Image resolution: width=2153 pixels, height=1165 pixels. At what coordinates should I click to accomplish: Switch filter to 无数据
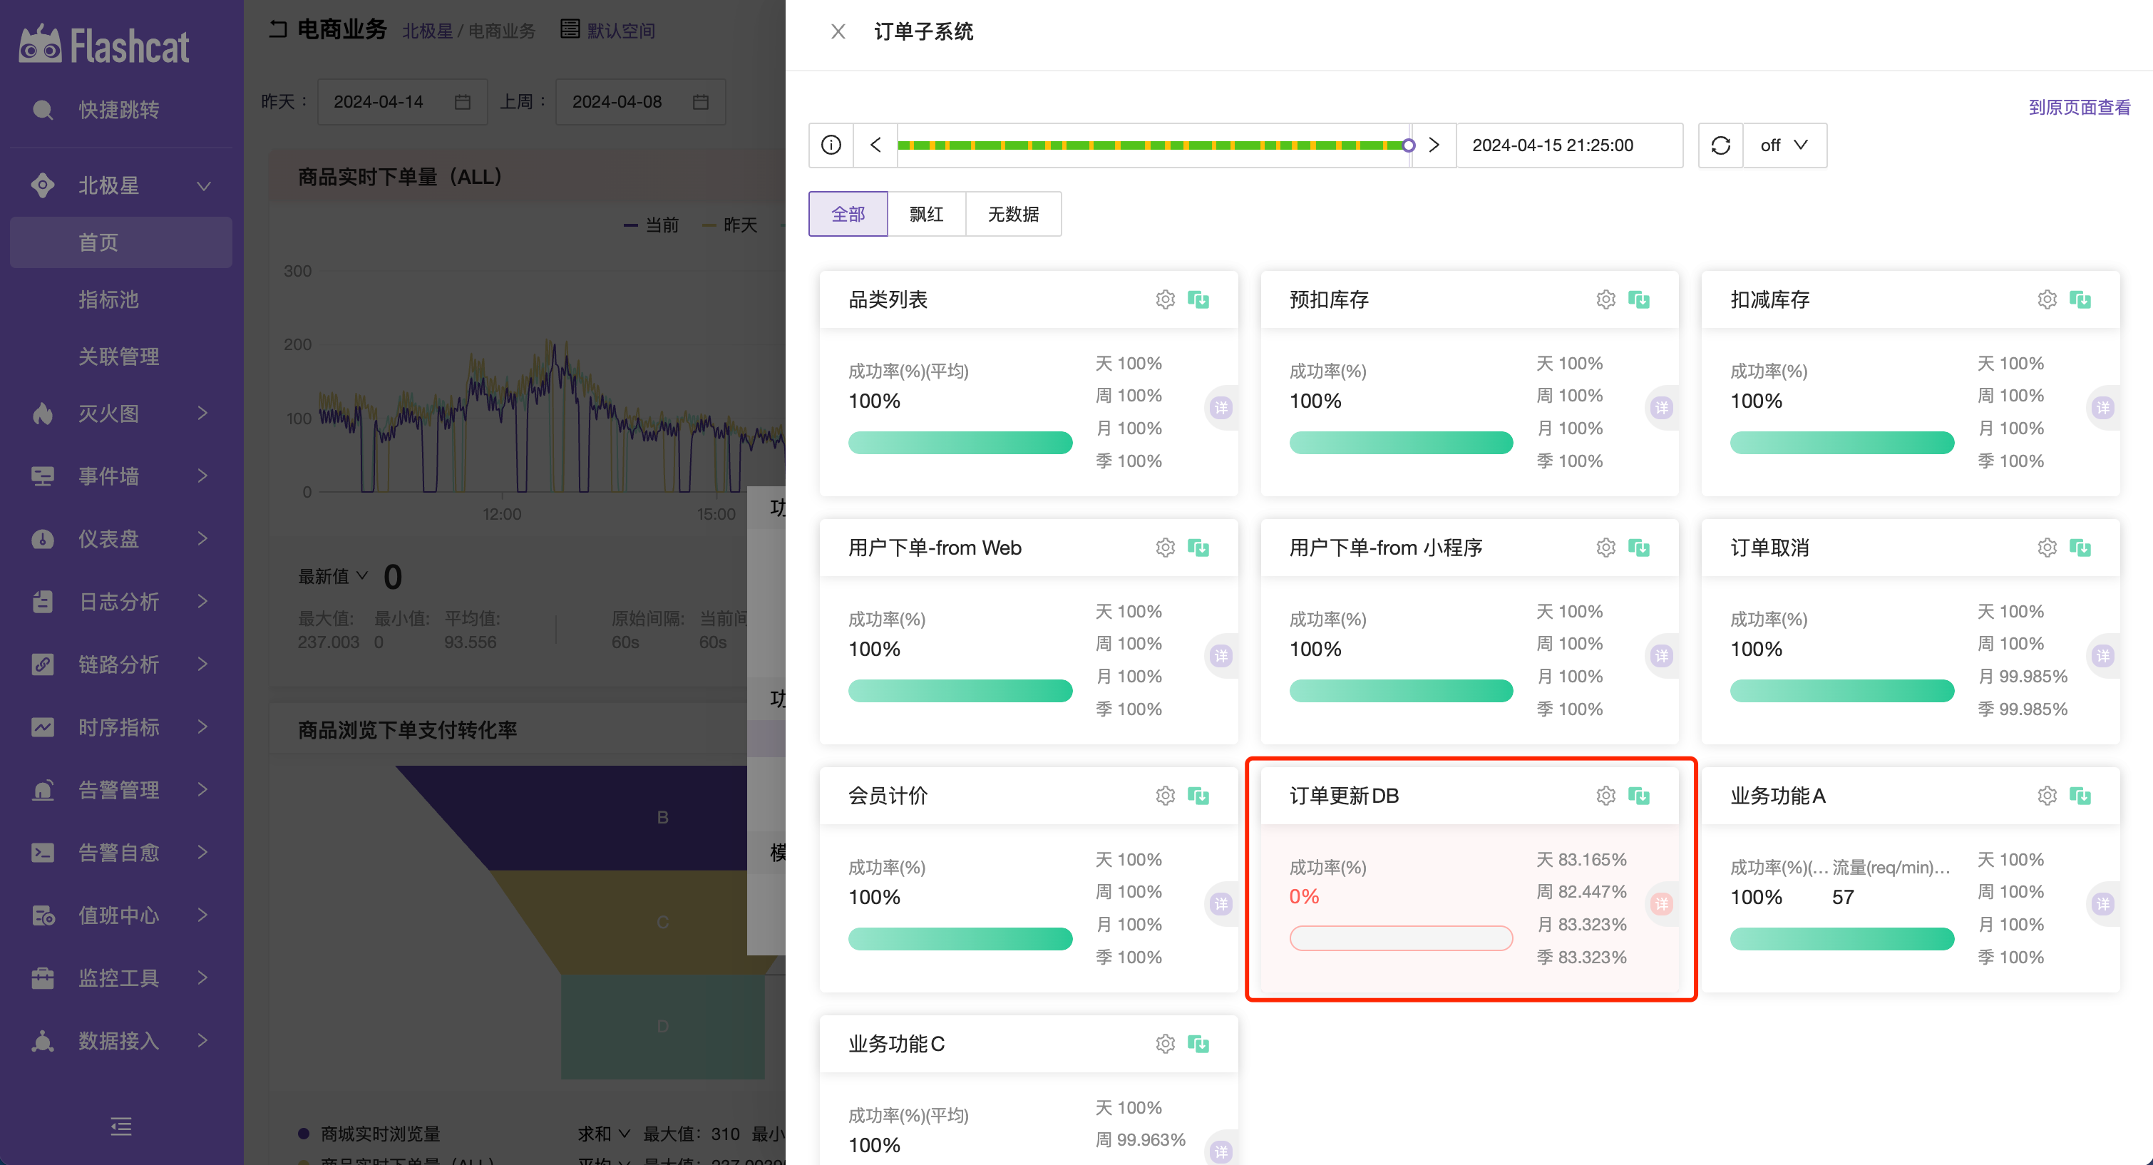click(1013, 214)
